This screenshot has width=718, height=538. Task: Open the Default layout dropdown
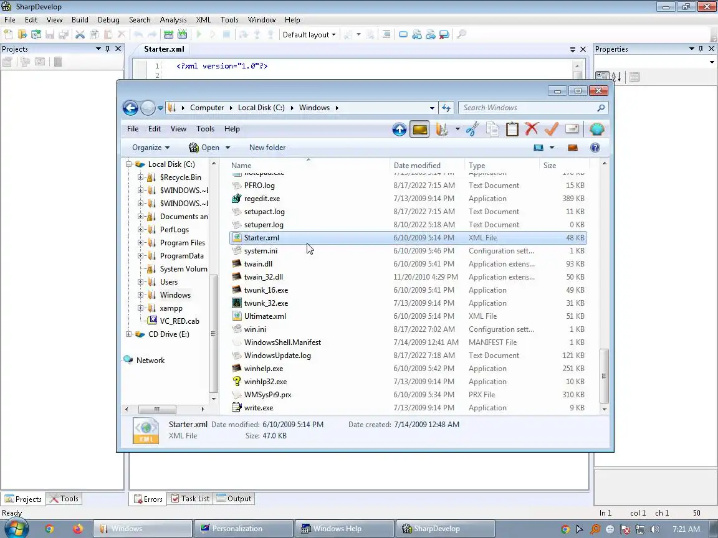click(309, 34)
